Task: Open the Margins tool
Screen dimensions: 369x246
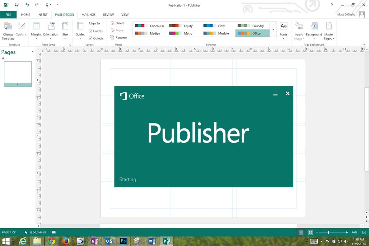Action: pyautogui.click(x=36, y=27)
